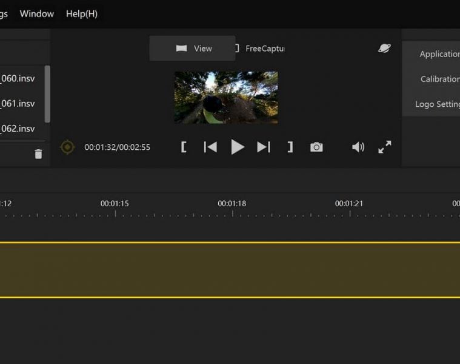
Task: Open the Window menu
Action: tap(37, 13)
